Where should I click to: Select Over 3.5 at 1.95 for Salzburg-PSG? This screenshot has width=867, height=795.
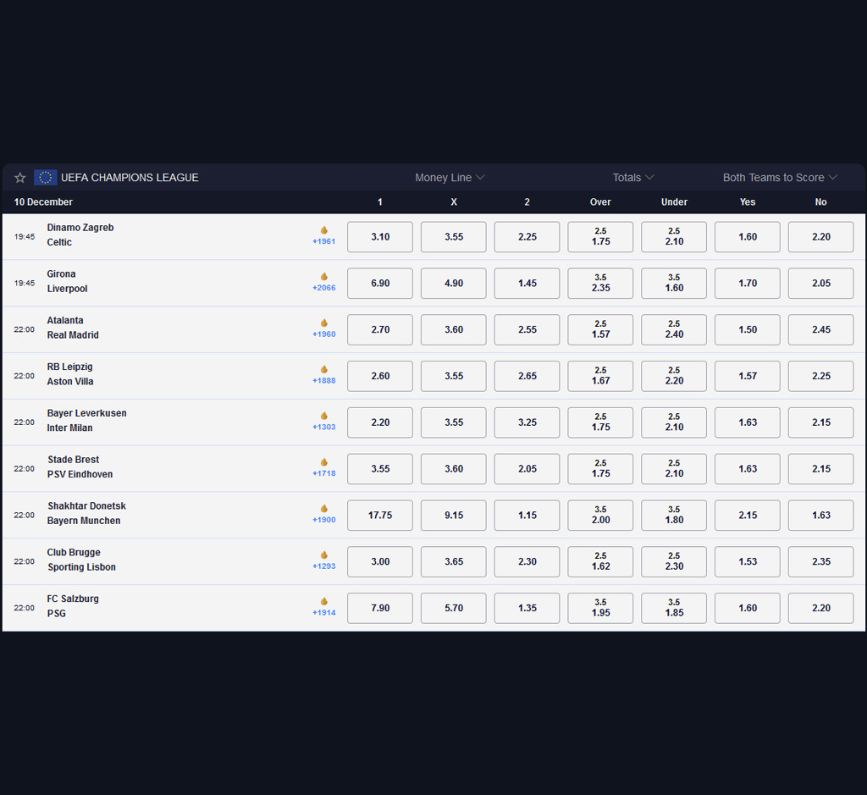pos(600,608)
